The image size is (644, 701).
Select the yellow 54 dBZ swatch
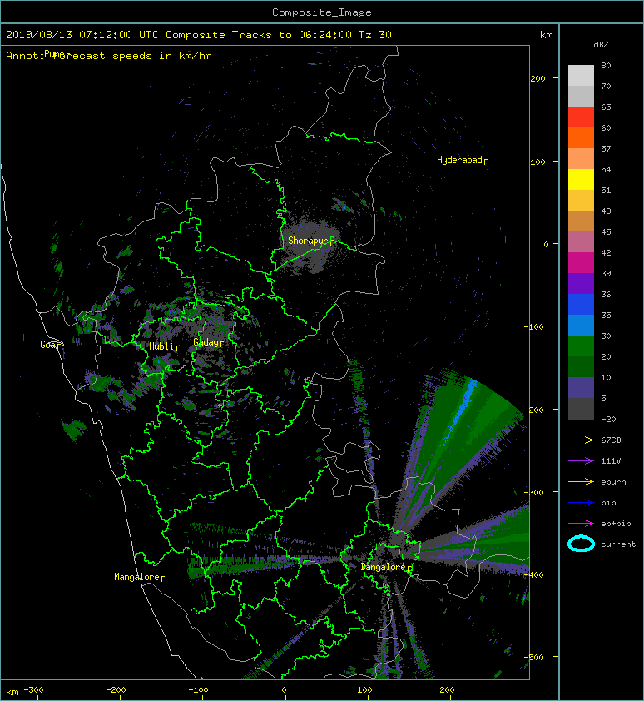pos(581,179)
